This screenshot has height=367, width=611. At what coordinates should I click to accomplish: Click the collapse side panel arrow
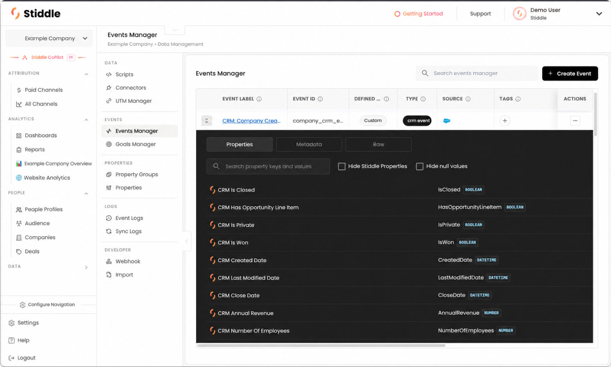click(186, 242)
